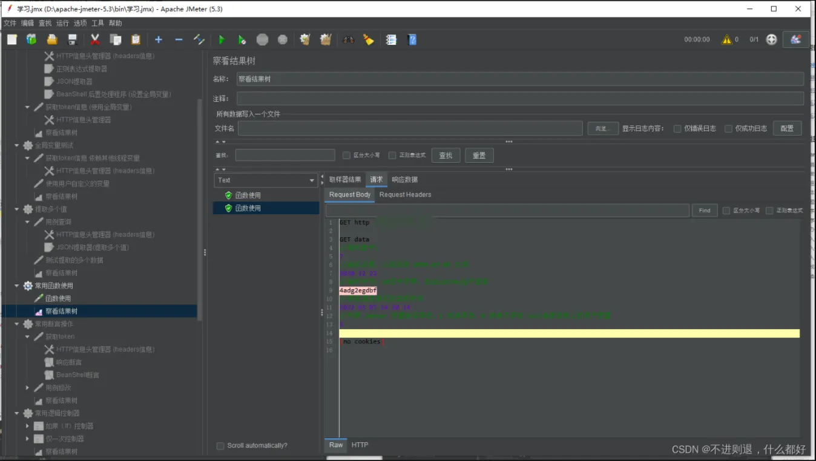Open Search with the binoculars icon
816x461 pixels.
coord(348,39)
